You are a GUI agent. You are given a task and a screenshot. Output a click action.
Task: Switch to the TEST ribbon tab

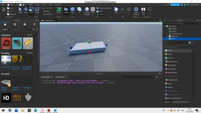44,5
